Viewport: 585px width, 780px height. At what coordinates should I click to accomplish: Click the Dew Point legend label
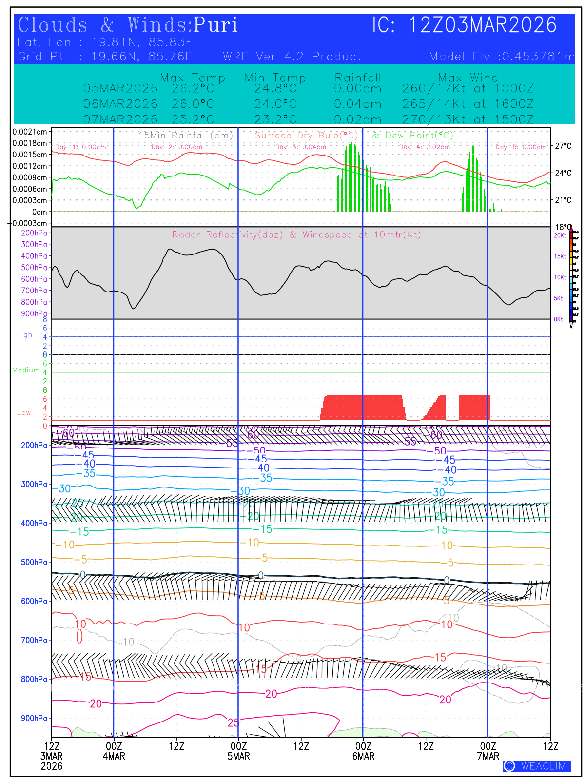click(412, 136)
